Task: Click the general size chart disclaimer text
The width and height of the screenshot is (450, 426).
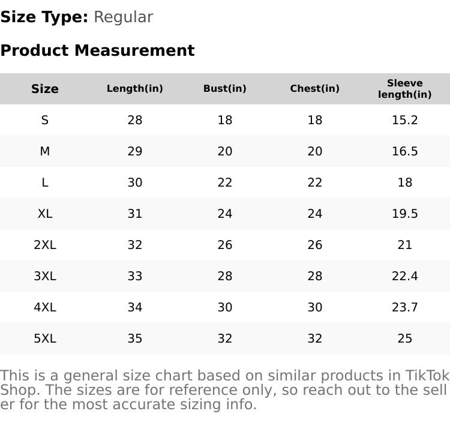Action: [224, 390]
